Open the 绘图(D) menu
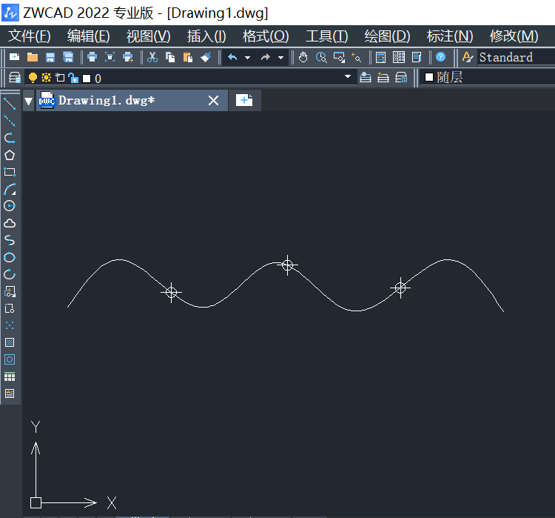The image size is (555, 518). 387,36
